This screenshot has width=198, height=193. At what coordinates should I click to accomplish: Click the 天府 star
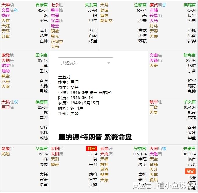click(104, 154)
